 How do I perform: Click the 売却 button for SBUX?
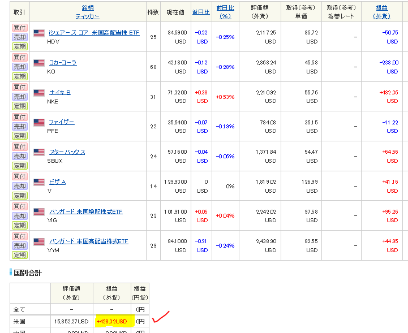click(x=20, y=156)
